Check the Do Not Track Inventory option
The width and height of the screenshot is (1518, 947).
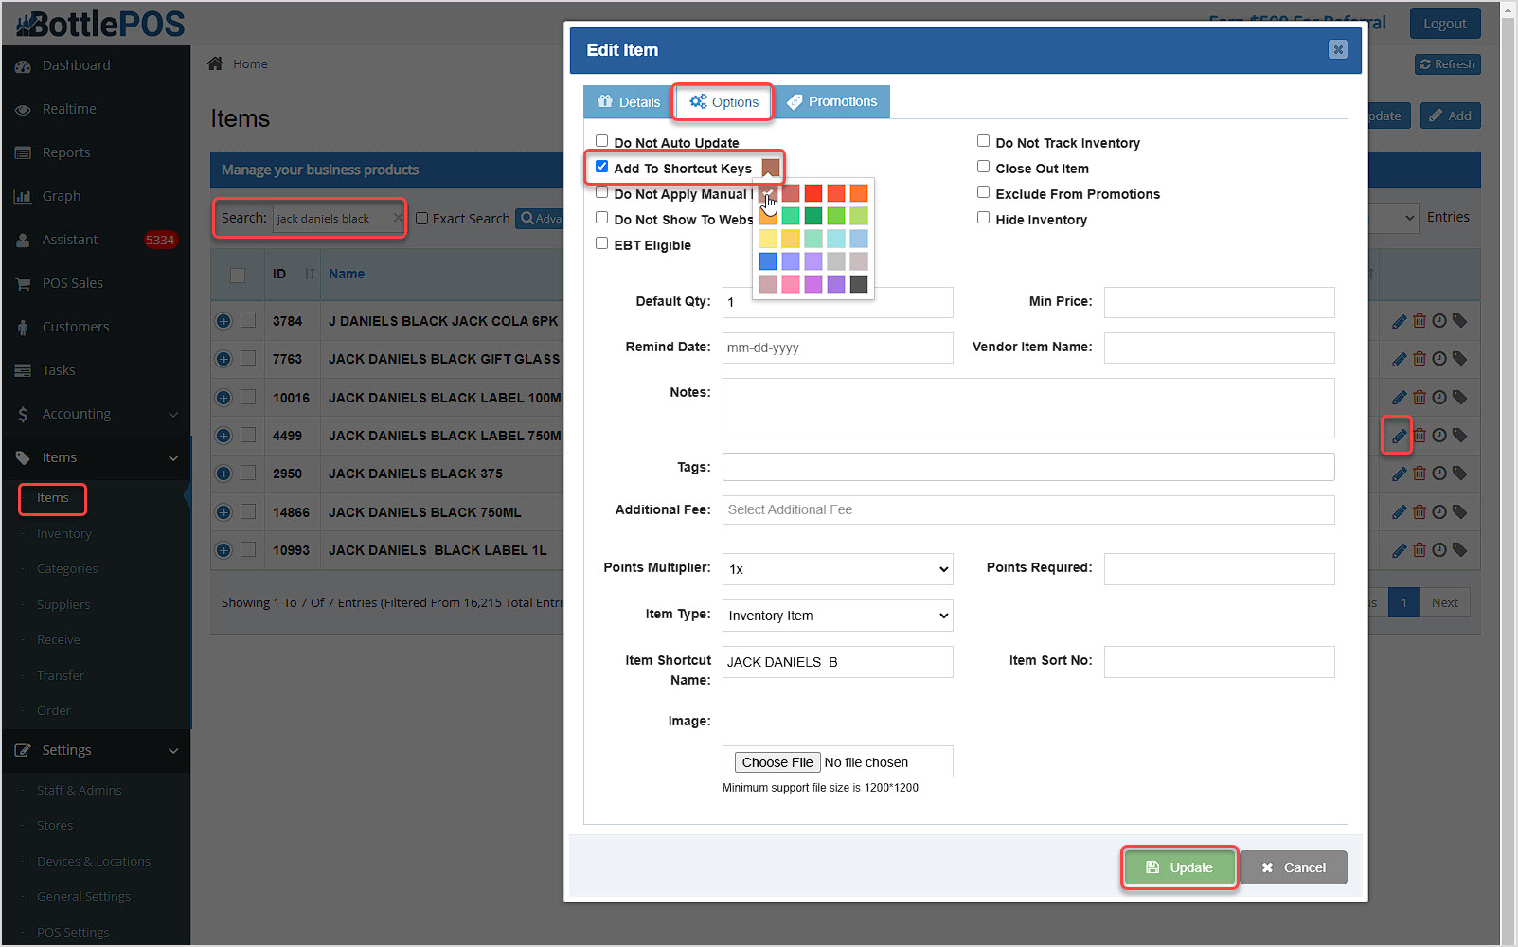[984, 139]
